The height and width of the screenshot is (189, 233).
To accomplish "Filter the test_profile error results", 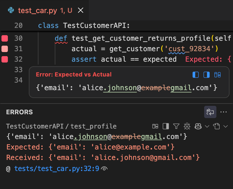I will click(176, 126).
